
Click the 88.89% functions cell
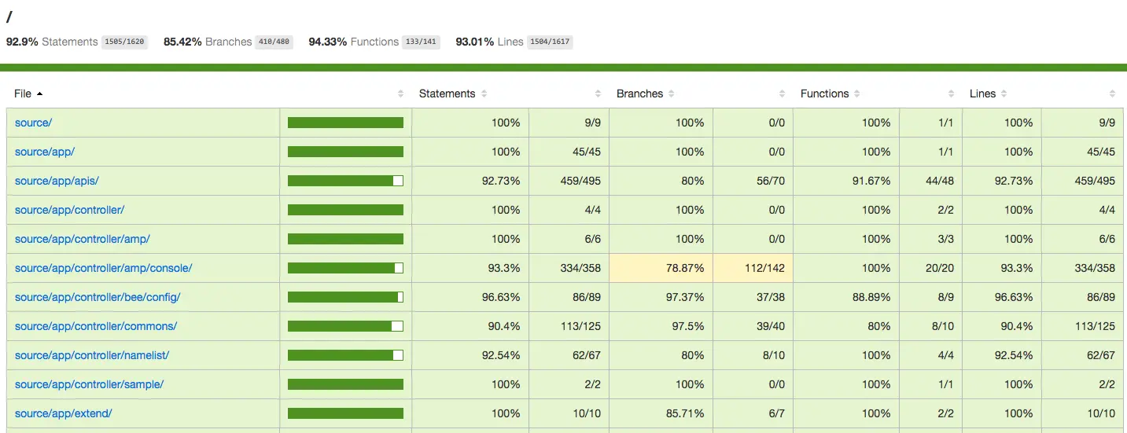pos(846,297)
